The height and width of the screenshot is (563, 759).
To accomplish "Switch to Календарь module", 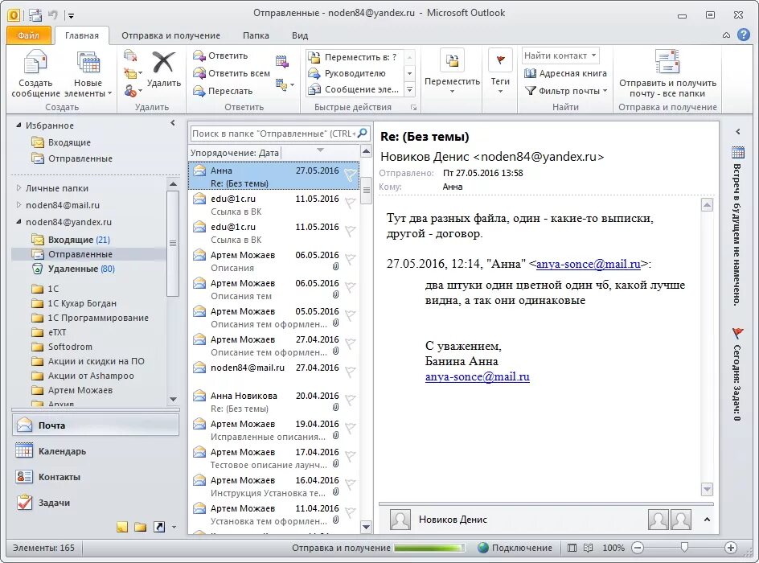I will (96, 451).
